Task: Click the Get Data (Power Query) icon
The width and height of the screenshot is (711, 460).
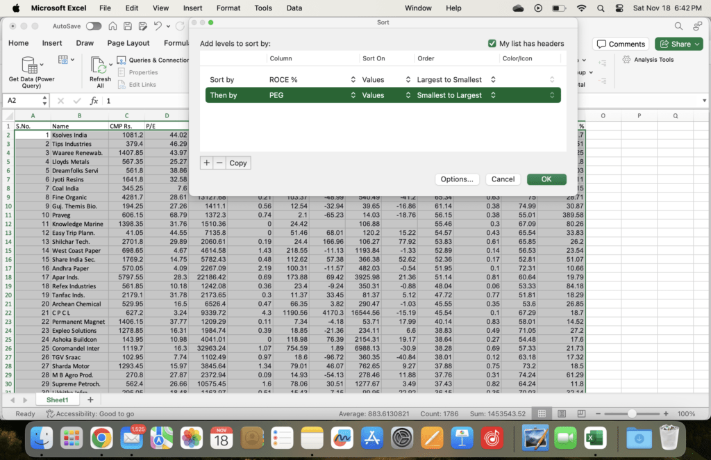Action: (x=30, y=65)
